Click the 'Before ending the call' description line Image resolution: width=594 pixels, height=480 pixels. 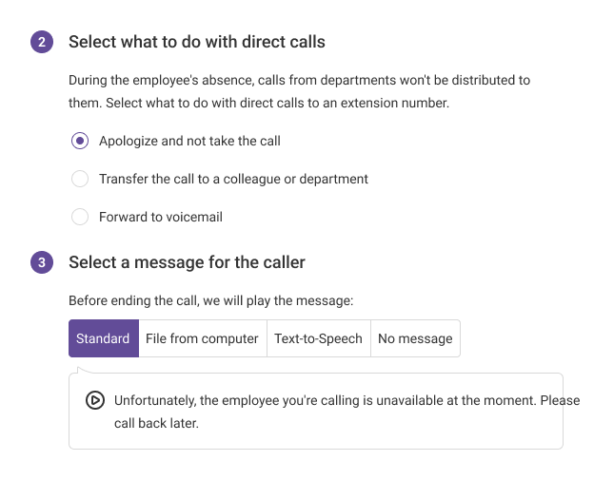coord(211,300)
